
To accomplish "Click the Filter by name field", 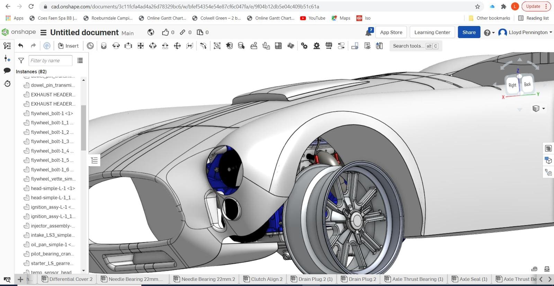I will (x=50, y=61).
